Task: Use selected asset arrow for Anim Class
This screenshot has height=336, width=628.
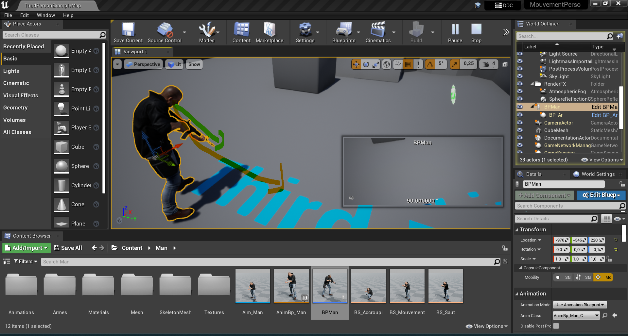Action: 615,315
